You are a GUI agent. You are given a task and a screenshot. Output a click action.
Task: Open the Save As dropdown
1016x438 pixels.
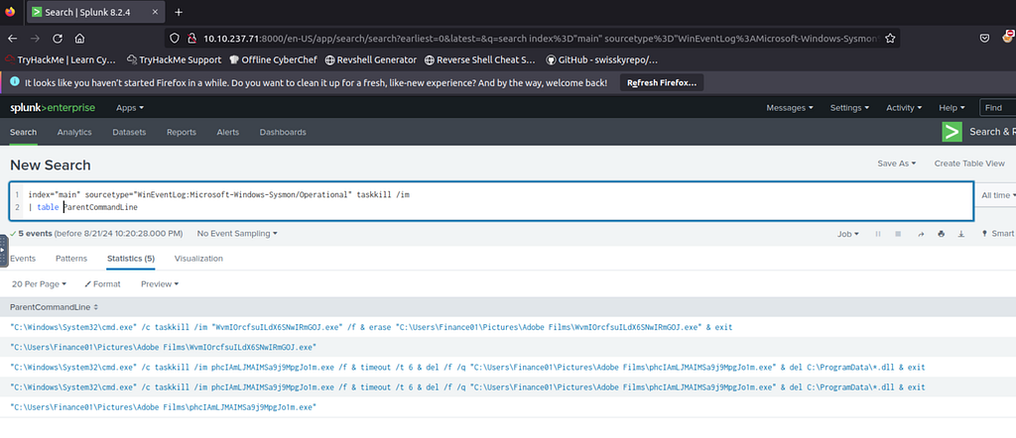(897, 164)
